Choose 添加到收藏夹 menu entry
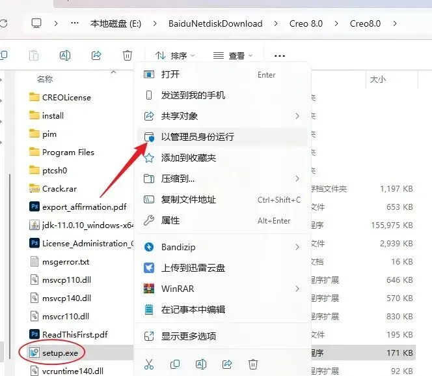 coord(223,158)
